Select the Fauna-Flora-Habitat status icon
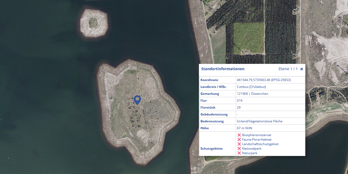 point(240,139)
